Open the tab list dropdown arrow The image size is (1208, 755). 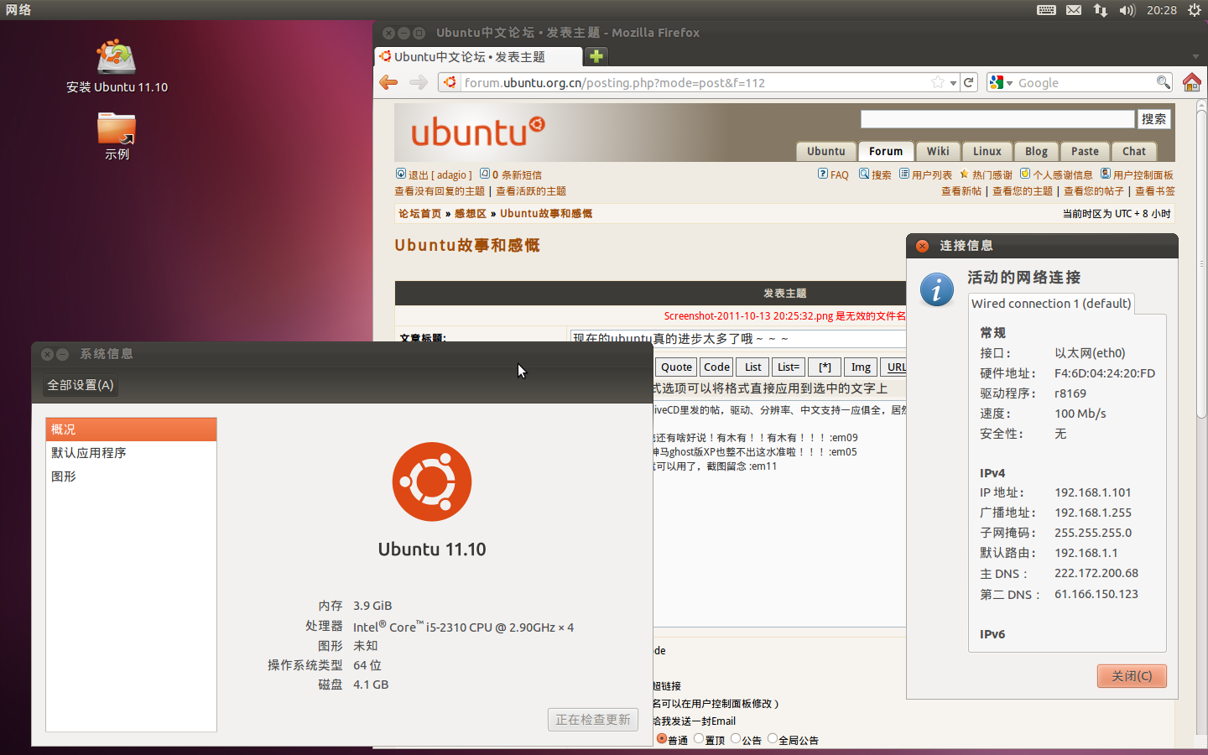(x=1195, y=56)
